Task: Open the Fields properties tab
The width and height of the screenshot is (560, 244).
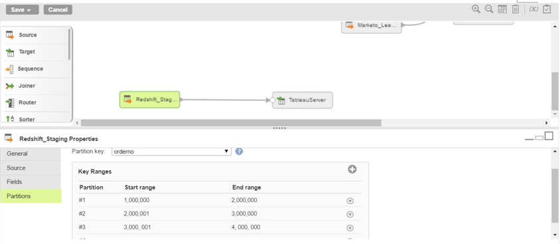Action: (x=31, y=182)
